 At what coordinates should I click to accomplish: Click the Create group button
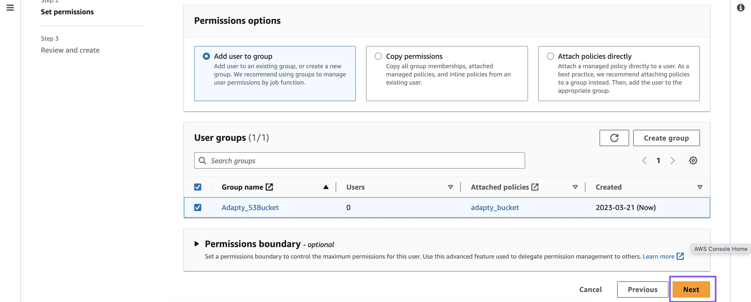[x=666, y=138]
